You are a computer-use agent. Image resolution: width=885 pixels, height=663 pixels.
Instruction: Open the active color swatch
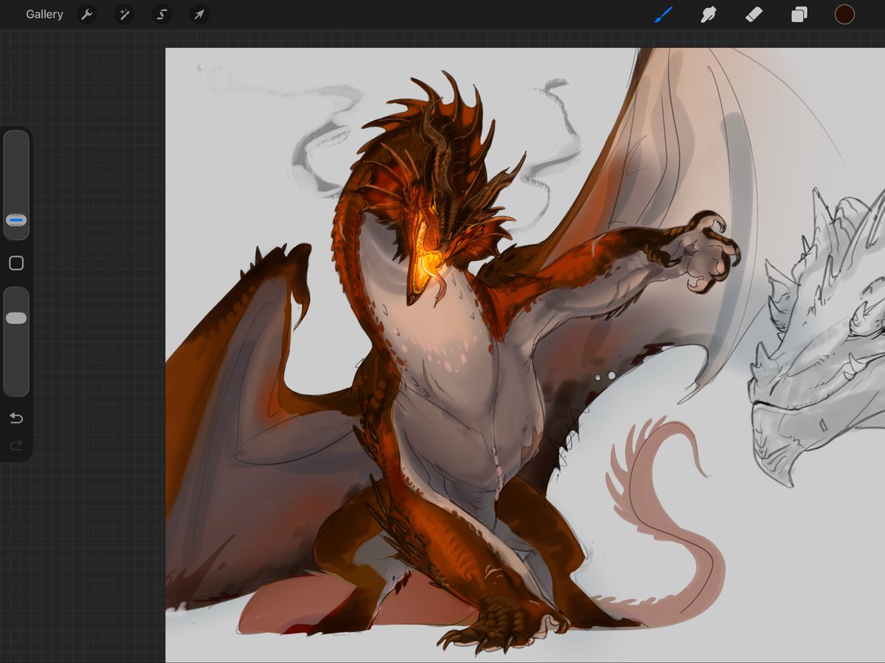[x=844, y=14]
